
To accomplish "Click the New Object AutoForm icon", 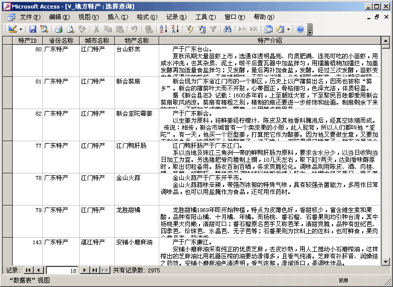I will 280,29.
